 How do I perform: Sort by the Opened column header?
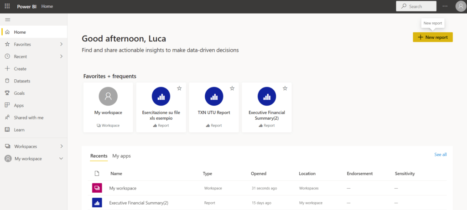[x=259, y=174]
